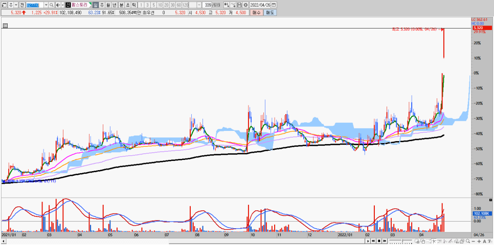Screen dimensions: 494x245
Task: Click the fast-forward button in bottom bar
Action: [x=385, y=241]
